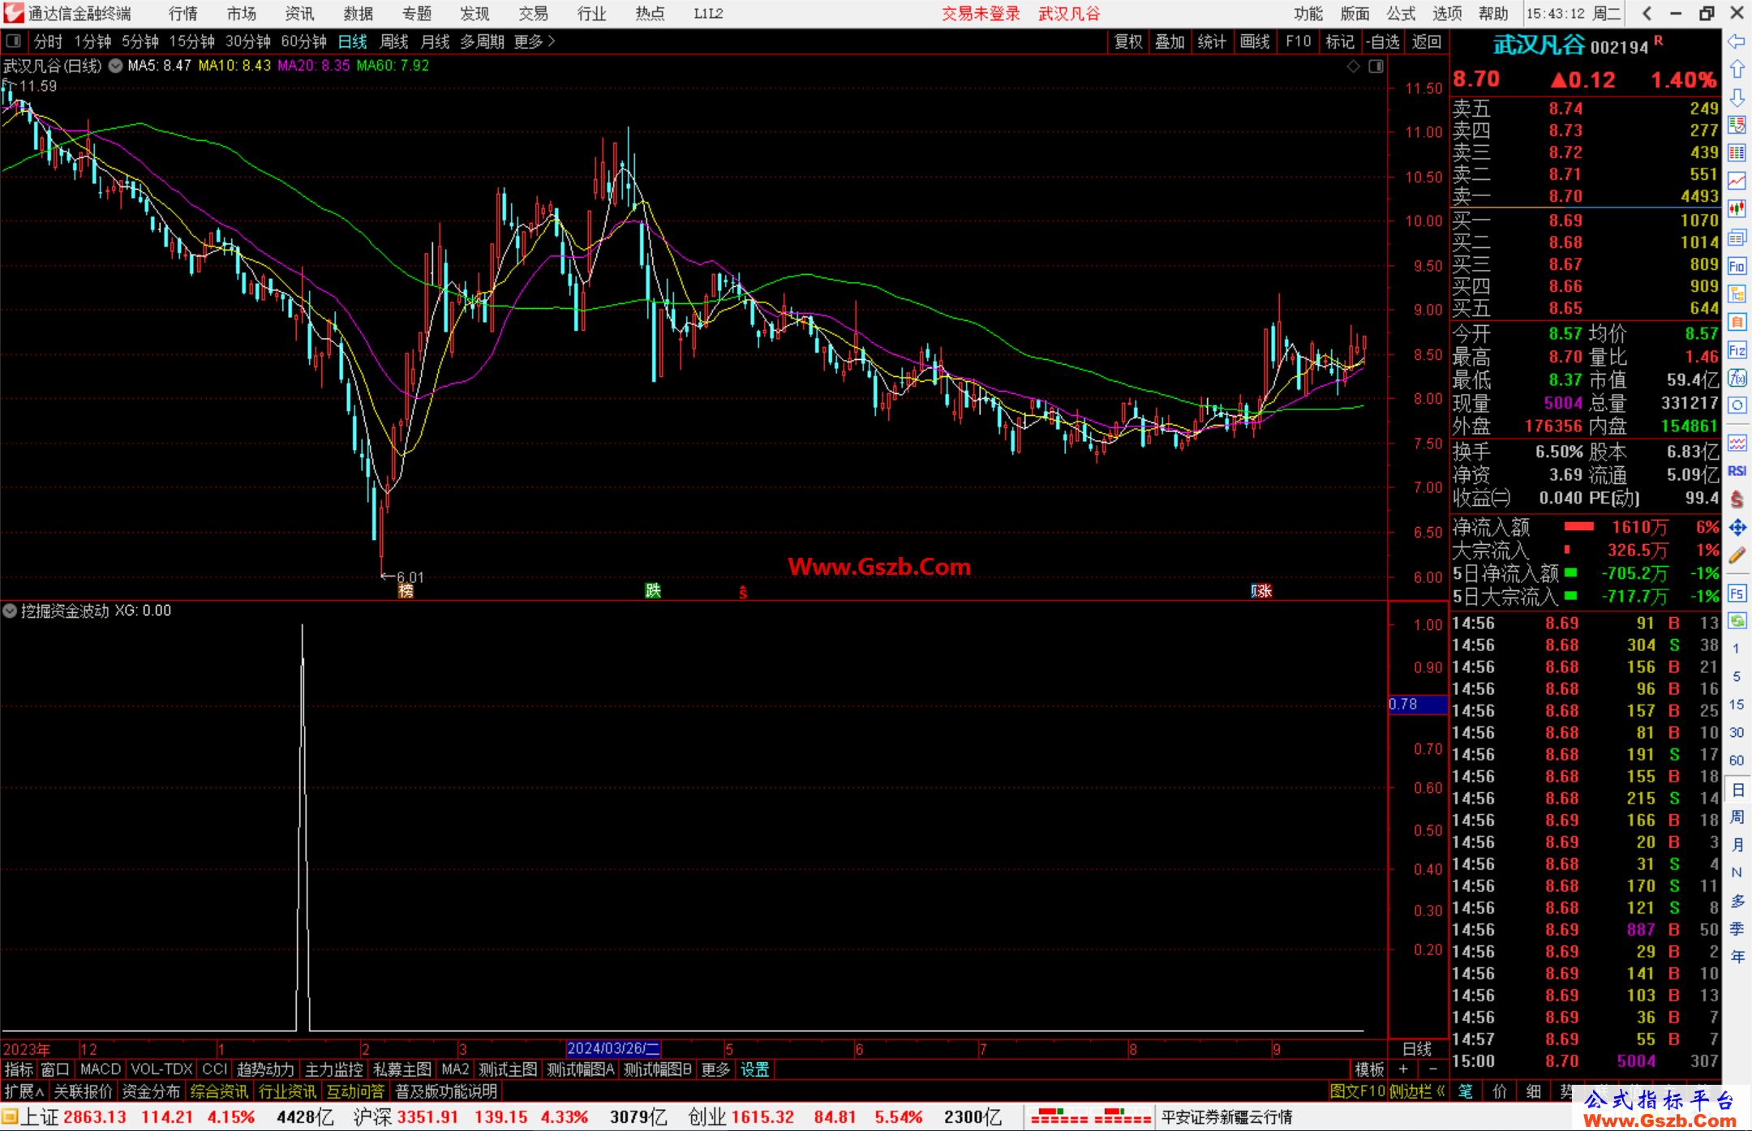1752x1131 pixels.
Task: Click the red TDX app logo
Action: [13, 13]
